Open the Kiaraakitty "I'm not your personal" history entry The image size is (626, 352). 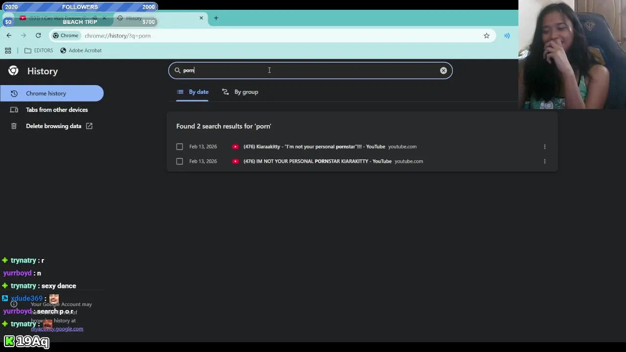(314, 147)
